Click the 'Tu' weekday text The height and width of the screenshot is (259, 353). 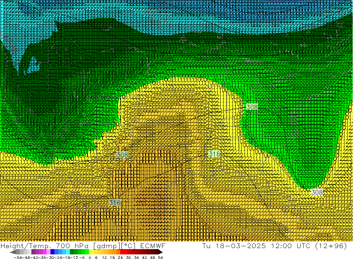(x=206, y=246)
